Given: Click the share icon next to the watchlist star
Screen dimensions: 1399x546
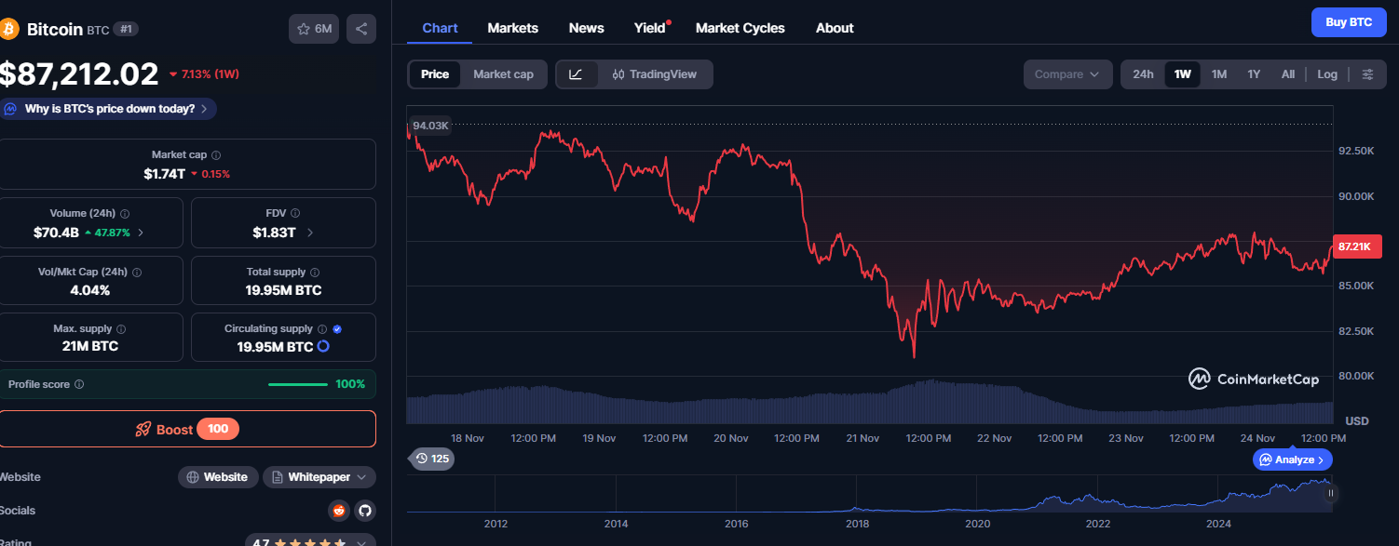Looking at the screenshot, I should [361, 29].
